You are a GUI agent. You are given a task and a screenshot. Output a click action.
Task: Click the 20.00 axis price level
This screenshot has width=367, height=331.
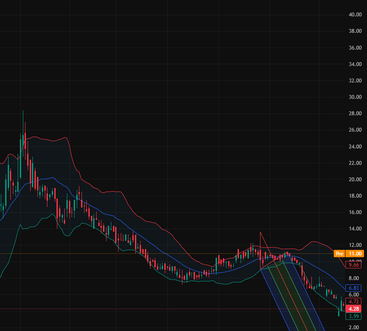[x=355, y=179]
